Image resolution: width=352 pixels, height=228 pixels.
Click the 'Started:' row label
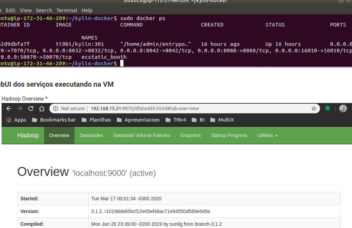29,199
